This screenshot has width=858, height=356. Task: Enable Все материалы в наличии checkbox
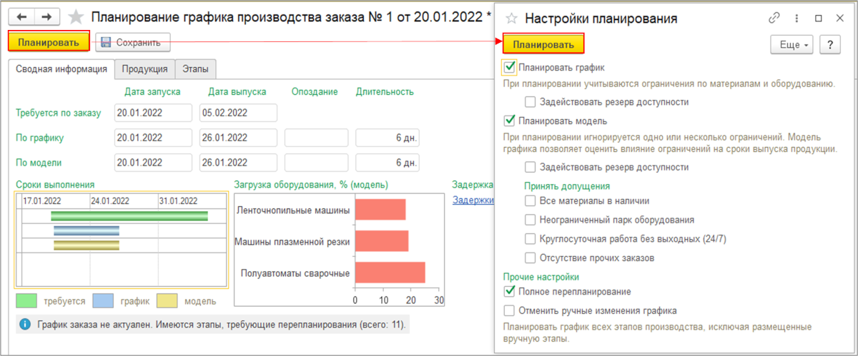click(530, 201)
